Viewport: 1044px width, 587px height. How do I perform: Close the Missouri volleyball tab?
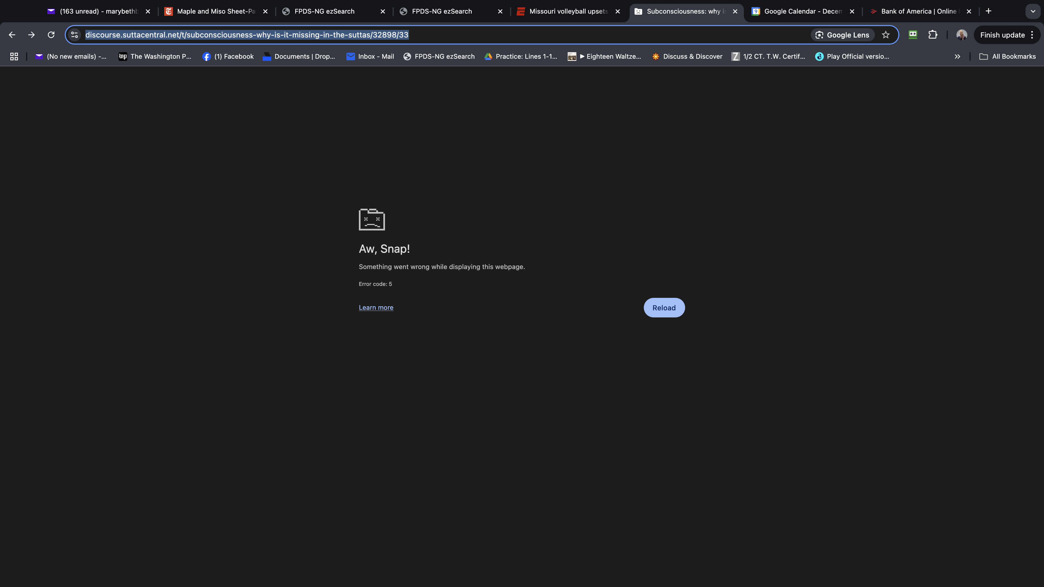pyautogui.click(x=618, y=11)
